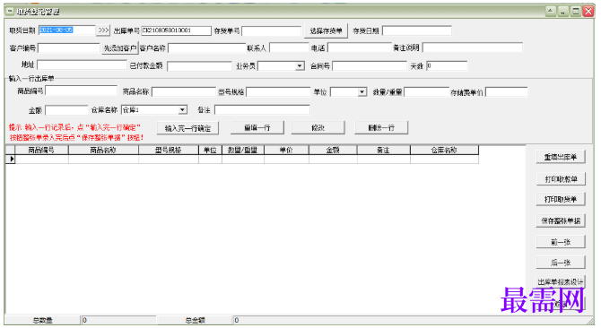This screenshot has width=601, height=328.
Task: Click the >>> date picker button
Action: point(103,30)
